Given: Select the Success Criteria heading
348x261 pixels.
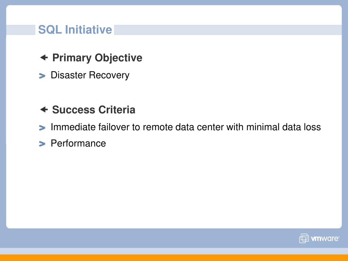Looking at the screenshot, I should tap(94, 110).
